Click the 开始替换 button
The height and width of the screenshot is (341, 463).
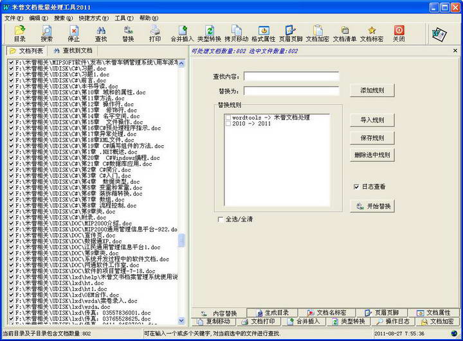click(372, 206)
